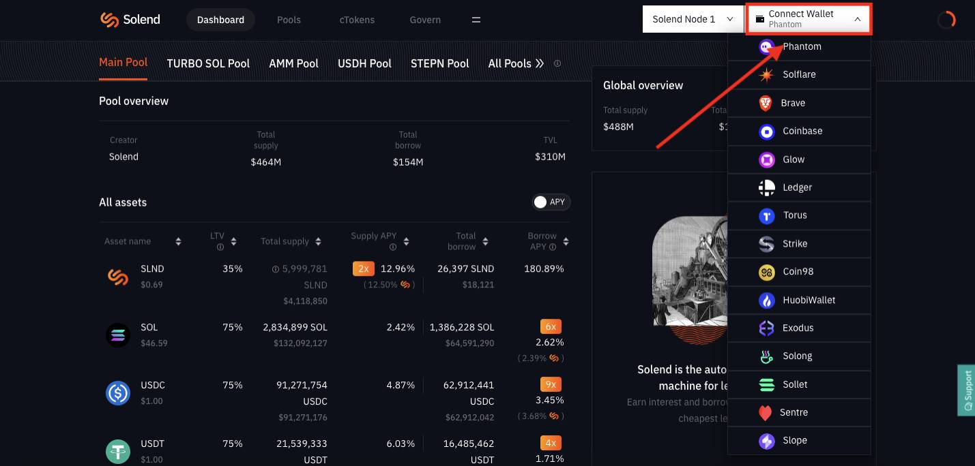Sort by Asset name column

(x=178, y=242)
